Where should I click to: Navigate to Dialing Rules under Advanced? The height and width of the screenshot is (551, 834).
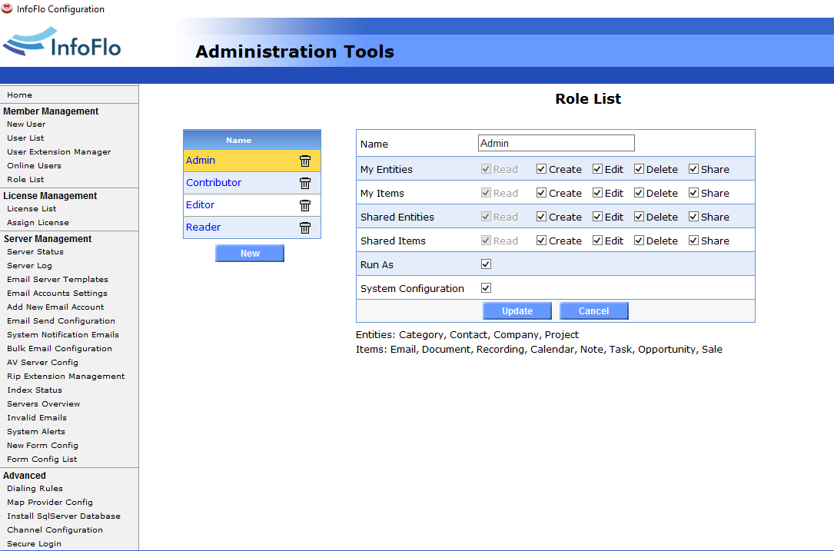pyautogui.click(x=35, y=489)
